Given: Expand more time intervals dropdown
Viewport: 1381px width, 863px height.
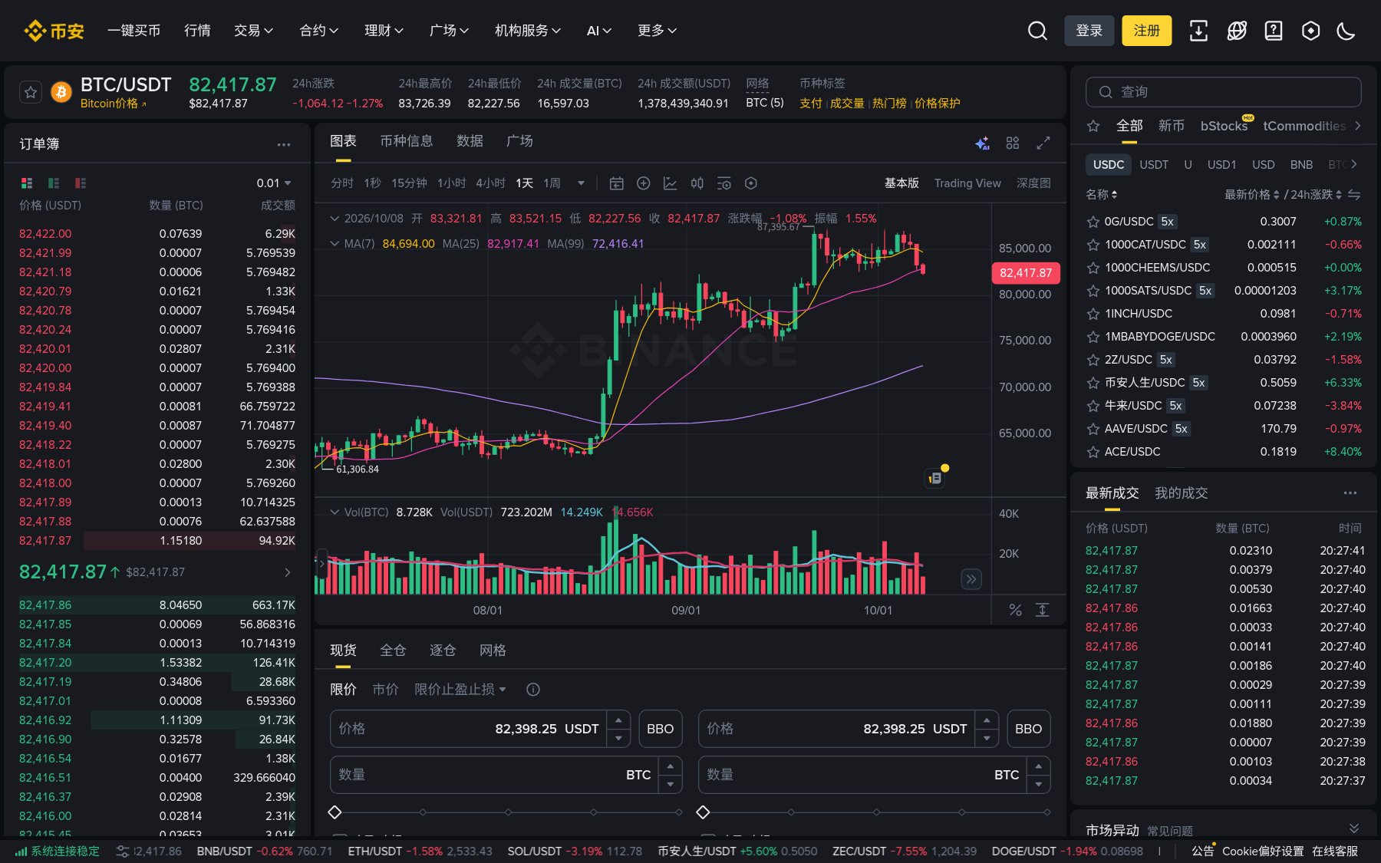Looking at the screenshot, I should click(x=581, y=183).
